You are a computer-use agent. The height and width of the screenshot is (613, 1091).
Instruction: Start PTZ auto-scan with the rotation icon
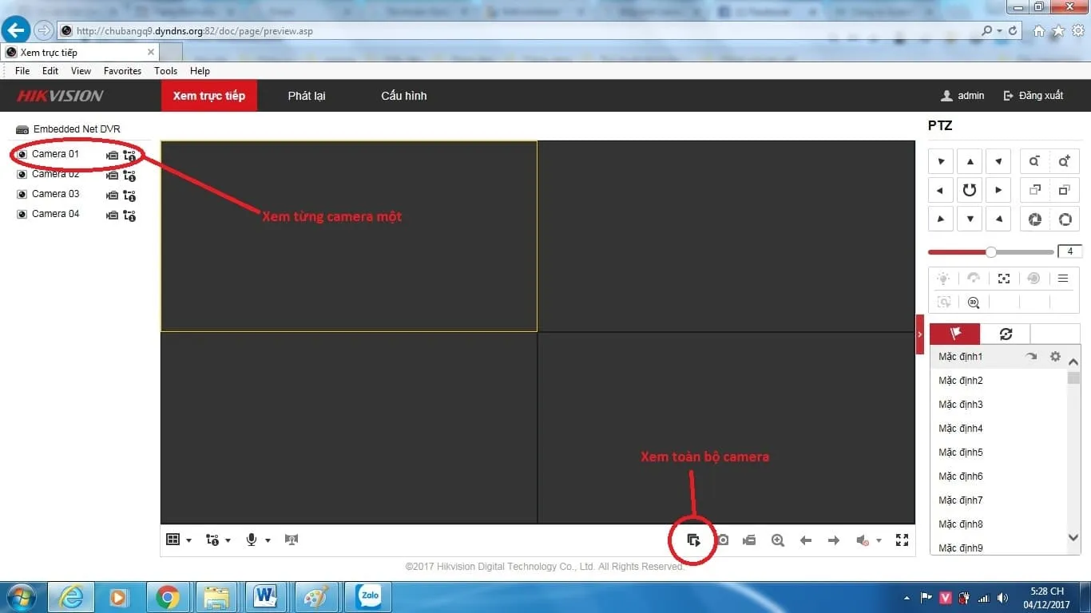tap(970, 190)
